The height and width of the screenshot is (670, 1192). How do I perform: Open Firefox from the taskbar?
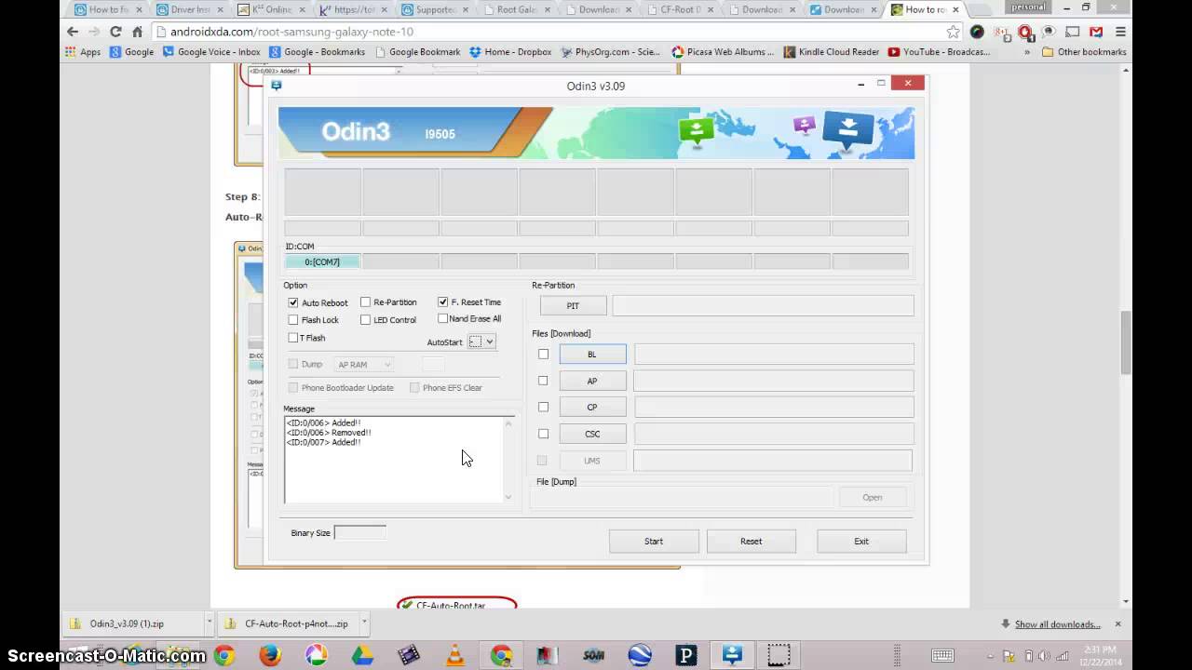point(270,655)
